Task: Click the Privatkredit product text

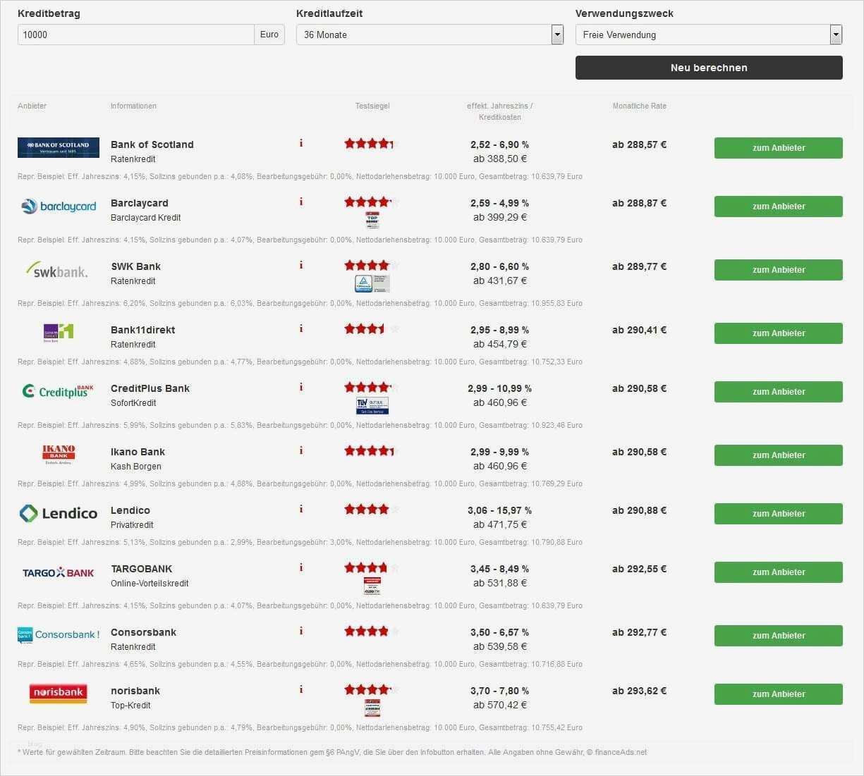Action: tap(132, 525)
